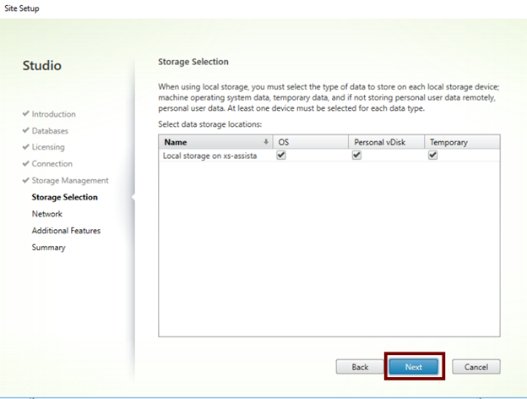Click the 'Select data storage locations:' label
Viewport: 527px width, 399px height.
(x=209, y=124)
